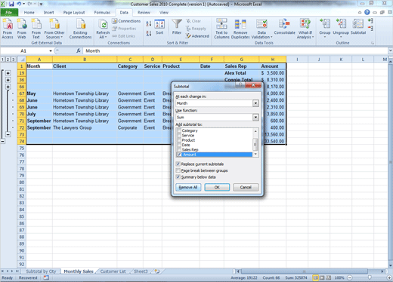This screenshot has width=393, height=282.
Task: Open What-If Analysis
Action: [x=305, y=29]
